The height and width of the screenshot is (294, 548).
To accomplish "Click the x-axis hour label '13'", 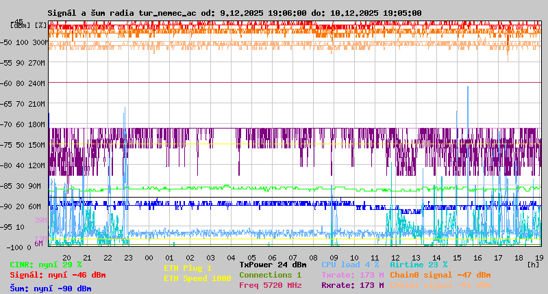I will click(416, 258).
